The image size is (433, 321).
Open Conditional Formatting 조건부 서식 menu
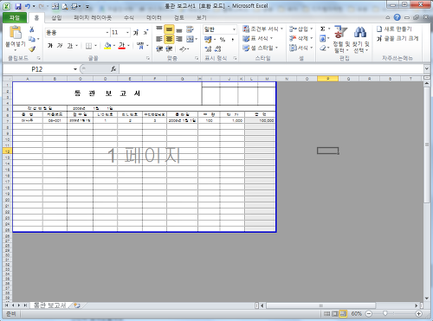pyautogui.click(x=262, y=29)
